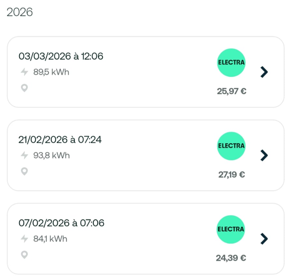Click the 93,8 kWh energy value

tap(51, 156)
